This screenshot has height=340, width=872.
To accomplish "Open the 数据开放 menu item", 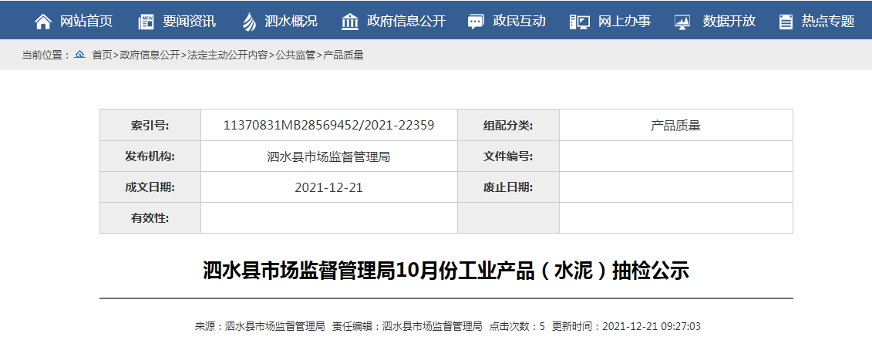I will [729, 22].
